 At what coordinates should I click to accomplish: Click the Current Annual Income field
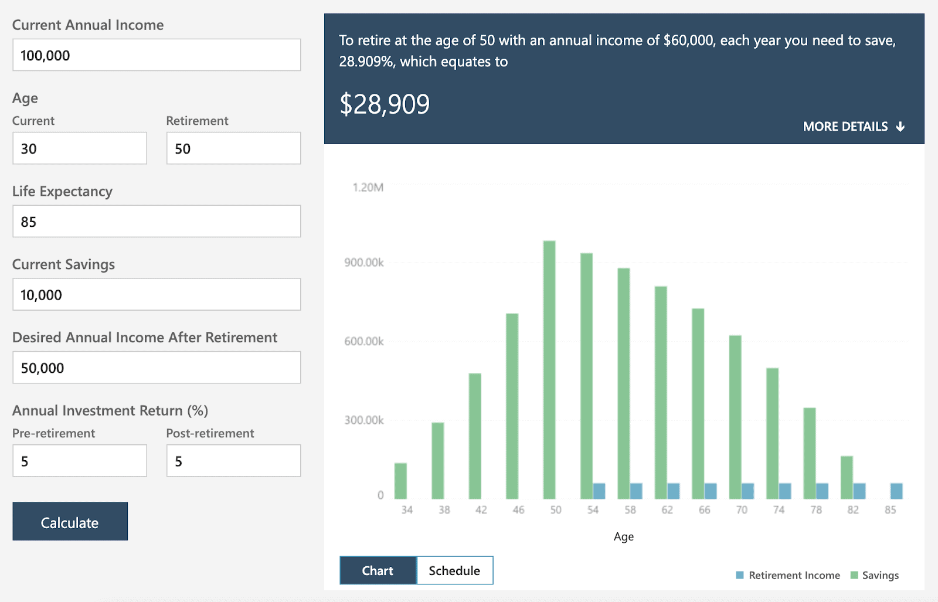pos(157,55)
